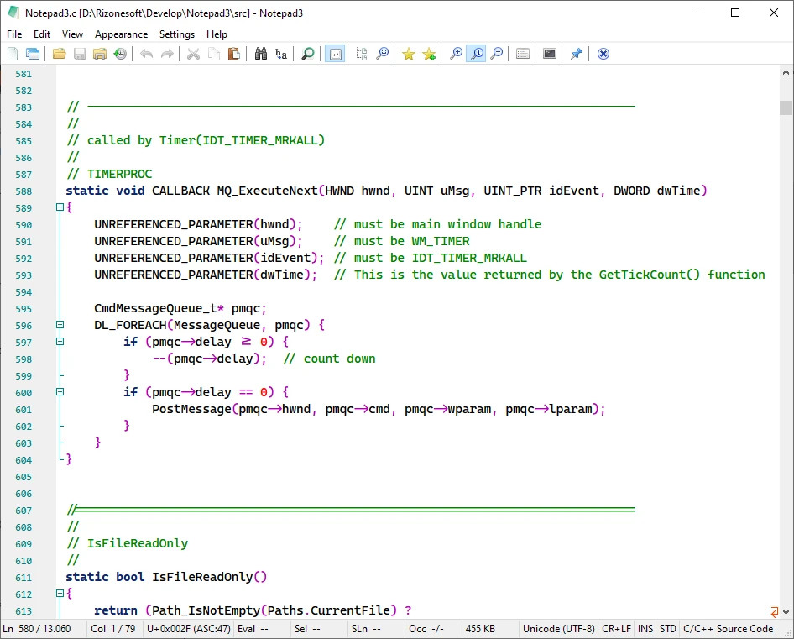Click C/C++ Source Code scheme label
Image resolution: width=794 pixels, height=639 pixels.
(x=728, y=629)
